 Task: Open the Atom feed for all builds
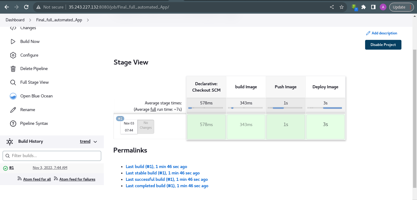click(37, 179)
